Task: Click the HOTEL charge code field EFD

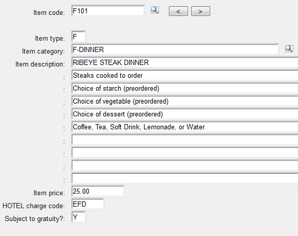Action: (88, 204)
